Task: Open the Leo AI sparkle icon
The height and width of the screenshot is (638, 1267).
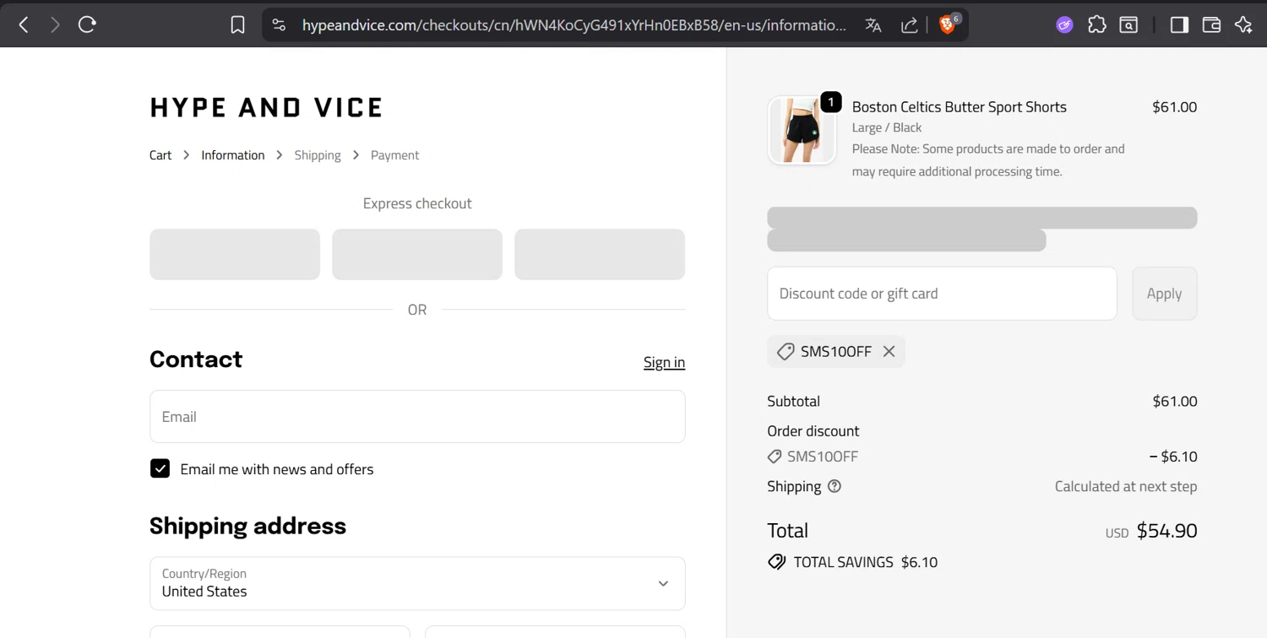Action: (x=1243, y=25)
